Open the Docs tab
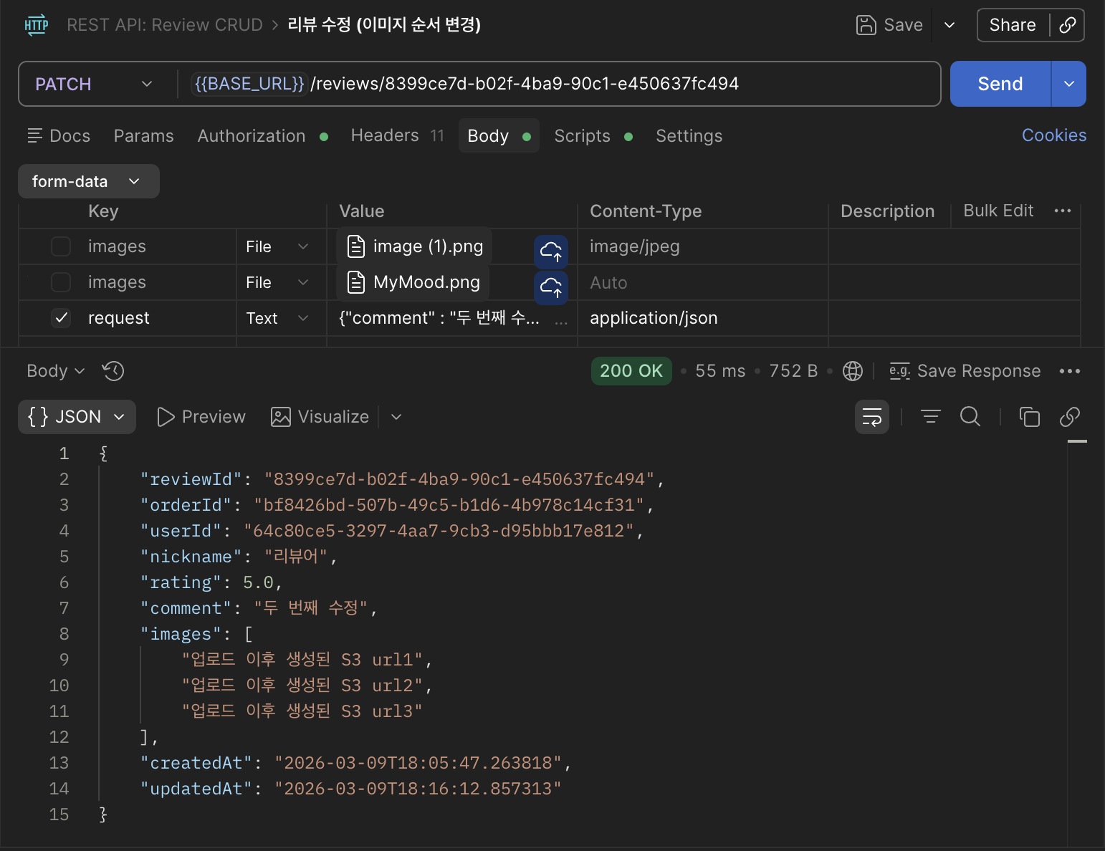 [59, 136]
